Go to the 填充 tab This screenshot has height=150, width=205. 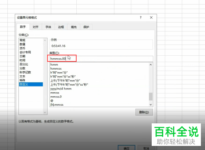coord(74,27)
